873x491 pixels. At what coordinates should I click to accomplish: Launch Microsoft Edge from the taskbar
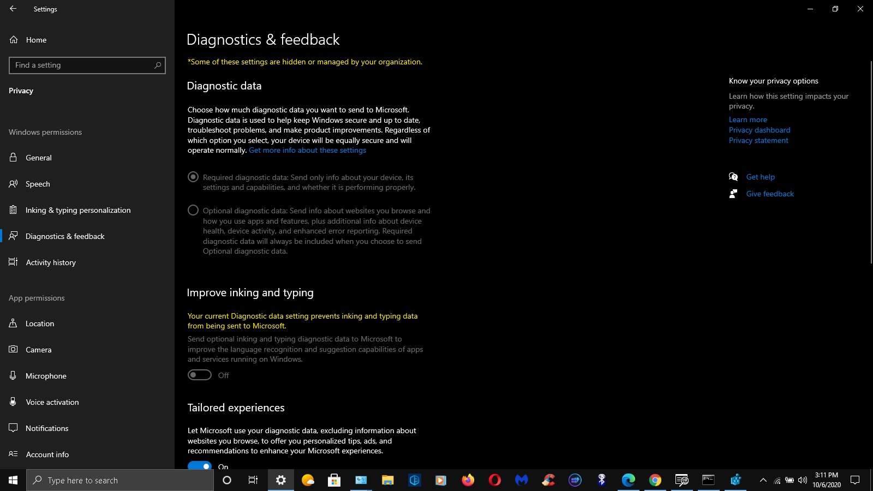click(629, 480)
